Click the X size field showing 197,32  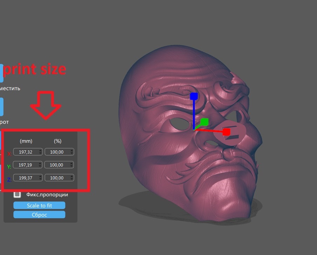tap(26, 152)
